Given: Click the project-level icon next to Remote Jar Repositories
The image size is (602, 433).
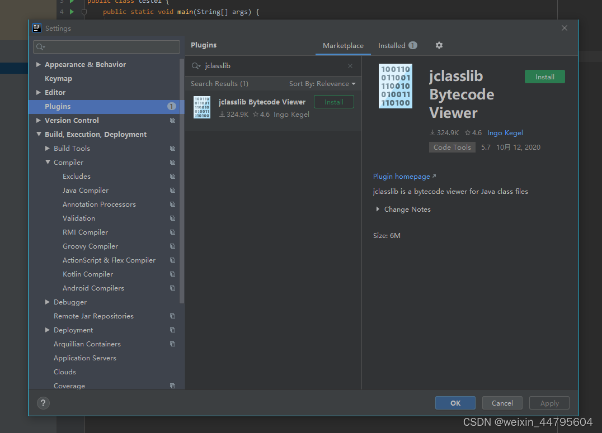Looking at the screenshot, I should tap(172, 316).
